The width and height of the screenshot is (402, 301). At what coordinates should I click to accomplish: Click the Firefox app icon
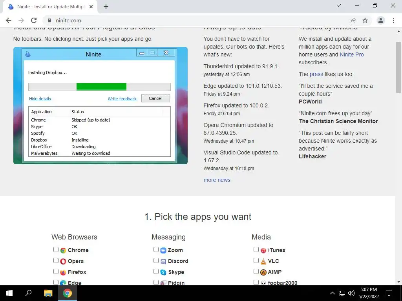click(63, 272)
